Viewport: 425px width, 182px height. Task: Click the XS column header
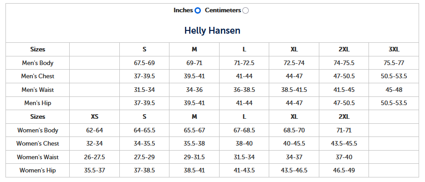[94, 116]
